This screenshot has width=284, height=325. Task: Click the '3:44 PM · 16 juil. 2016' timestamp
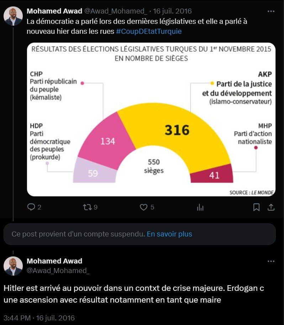(x=39, y=318)
